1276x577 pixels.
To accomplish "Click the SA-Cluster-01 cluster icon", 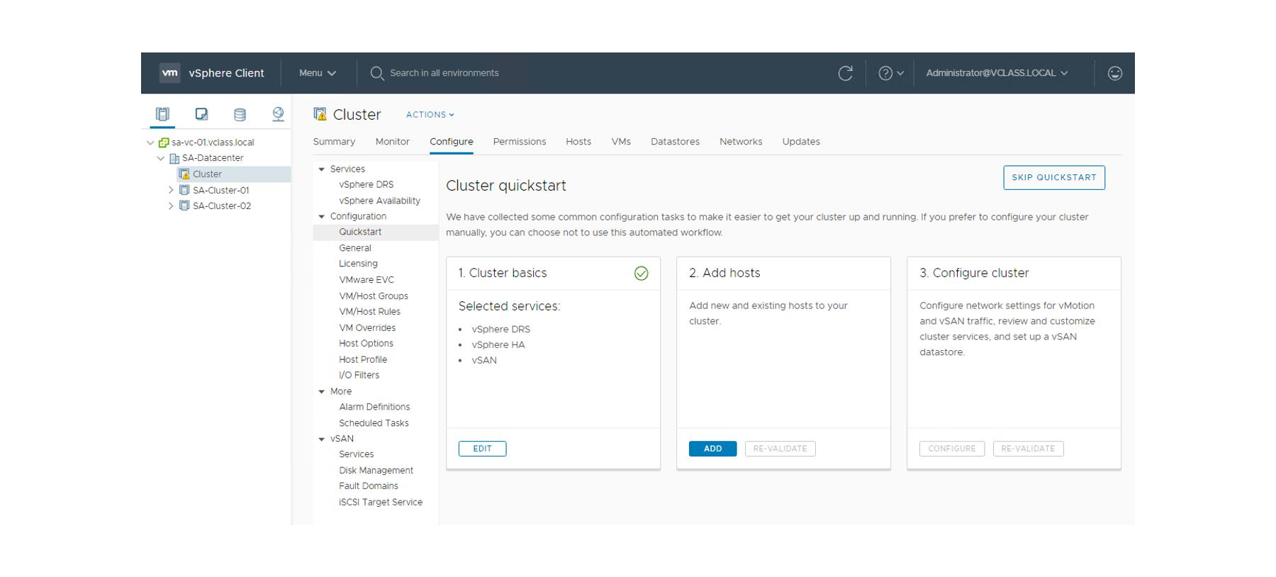I will pos(184,190).
